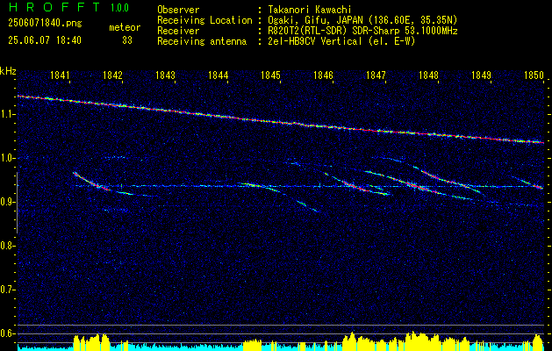Click the 0.6 kHz frequency label
Image resolution: width=552 pixels, height=351 pixels.
pyautogui.click(x=6, y=333)
